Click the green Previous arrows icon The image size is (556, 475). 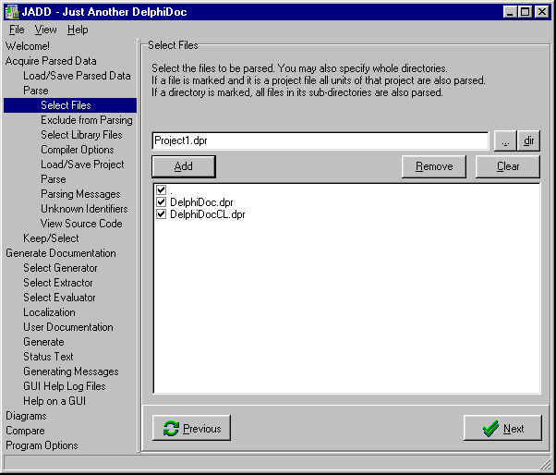point(171,428)
